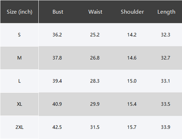Click the waist value 31.5

coord(95,127)
